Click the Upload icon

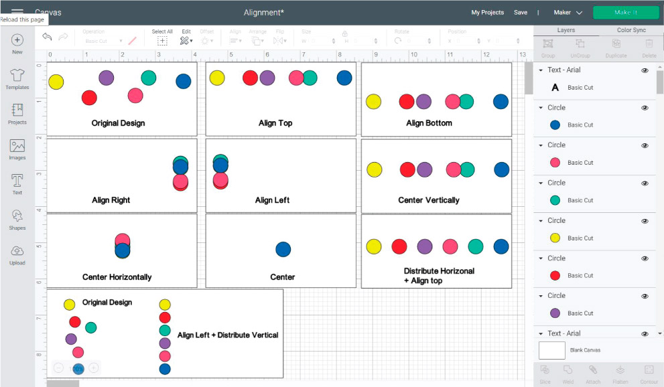point(17,251)
